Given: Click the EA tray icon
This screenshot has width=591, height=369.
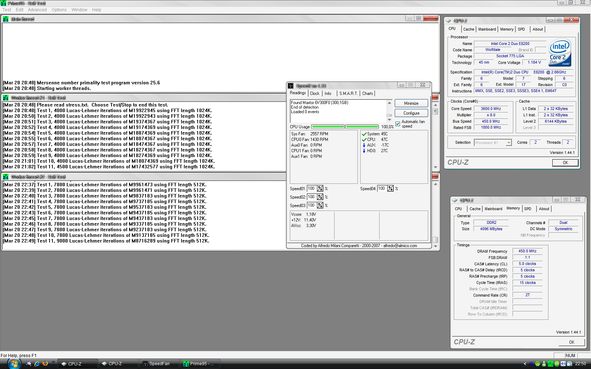Looking at the screenshot, I should click(x=557, y=364).
